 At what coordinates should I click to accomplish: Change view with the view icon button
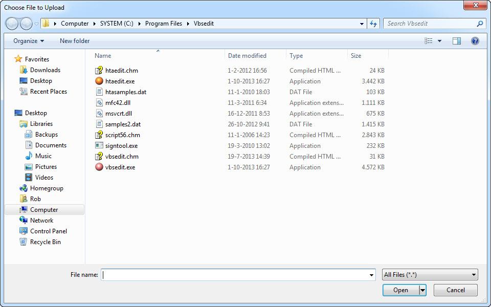[429, 41]
